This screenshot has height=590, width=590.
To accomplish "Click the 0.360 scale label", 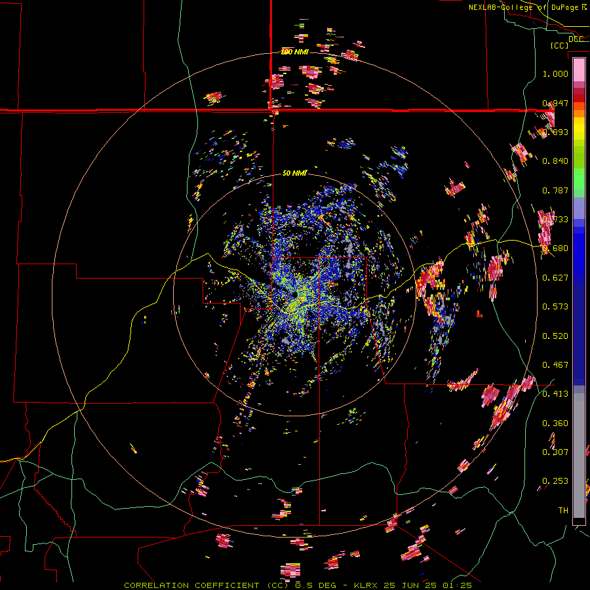I will (x=555, y=423).
